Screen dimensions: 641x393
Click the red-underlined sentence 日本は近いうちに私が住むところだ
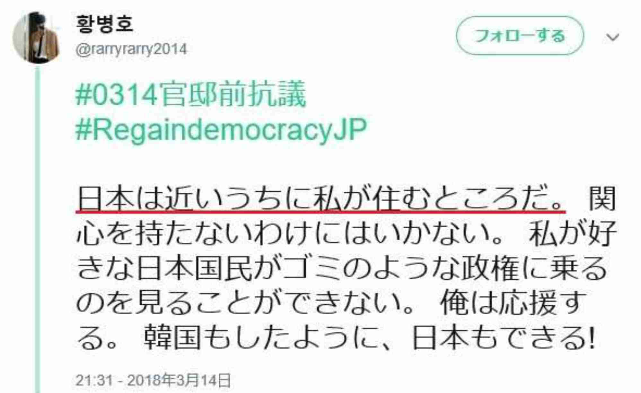[320, 199]
